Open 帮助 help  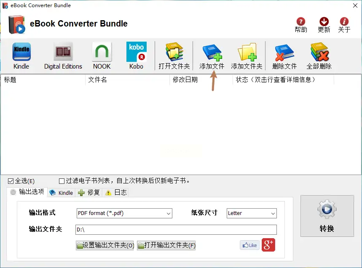click(301, 25)
